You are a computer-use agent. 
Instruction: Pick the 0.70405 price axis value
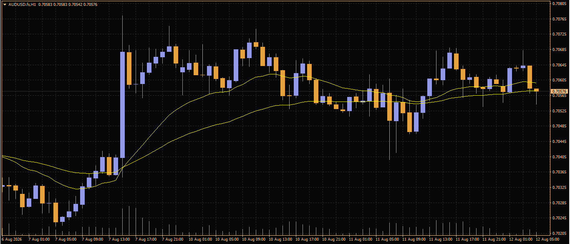559,157
